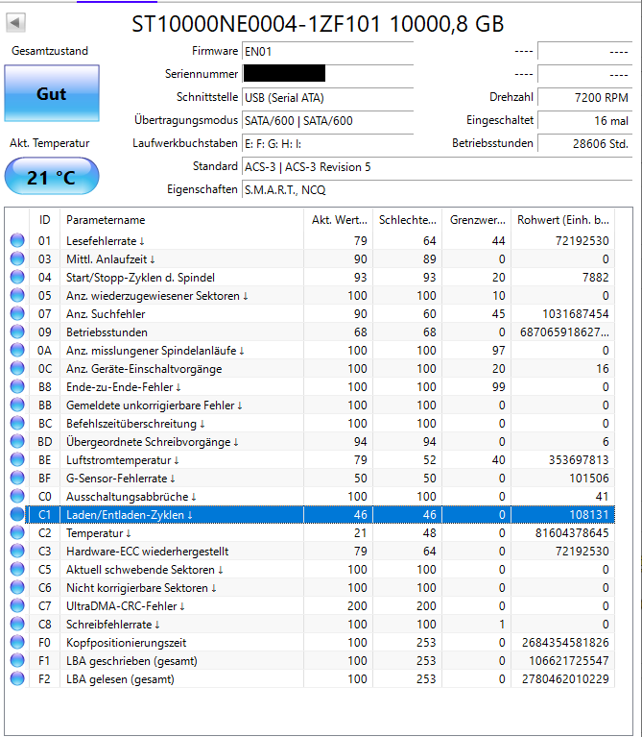Click the Standard field ACS-3 Revision 5

coord(437,167)
